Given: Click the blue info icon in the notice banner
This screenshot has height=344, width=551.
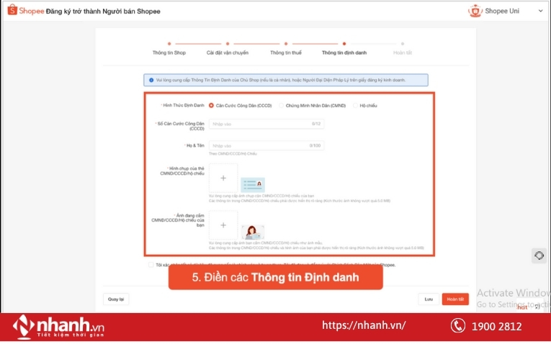Looking at the screenshot, I should click(150, 80).
